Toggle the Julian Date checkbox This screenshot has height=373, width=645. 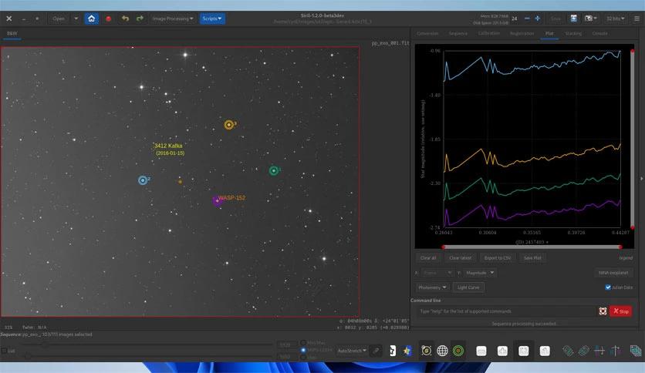(608, 287)
